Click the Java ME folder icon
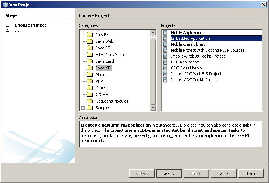The width and height of the screenshot is (269, 183). 90,68
